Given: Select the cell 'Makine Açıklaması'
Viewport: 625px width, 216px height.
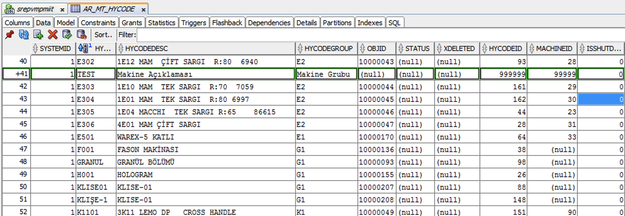Looking at the screenshot, I should [x=206, y=74].
